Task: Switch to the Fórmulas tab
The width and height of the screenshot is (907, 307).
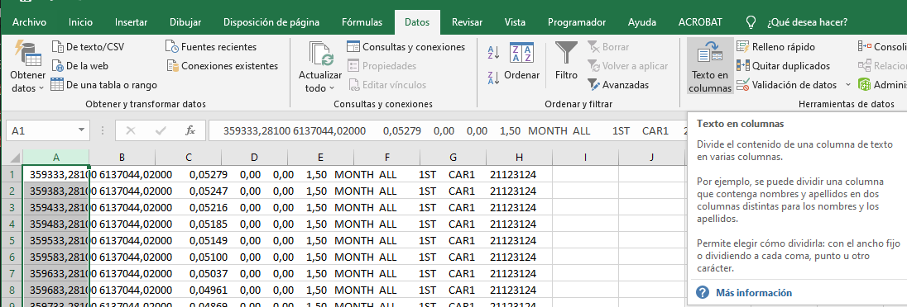Action: (x=362, y=22)
